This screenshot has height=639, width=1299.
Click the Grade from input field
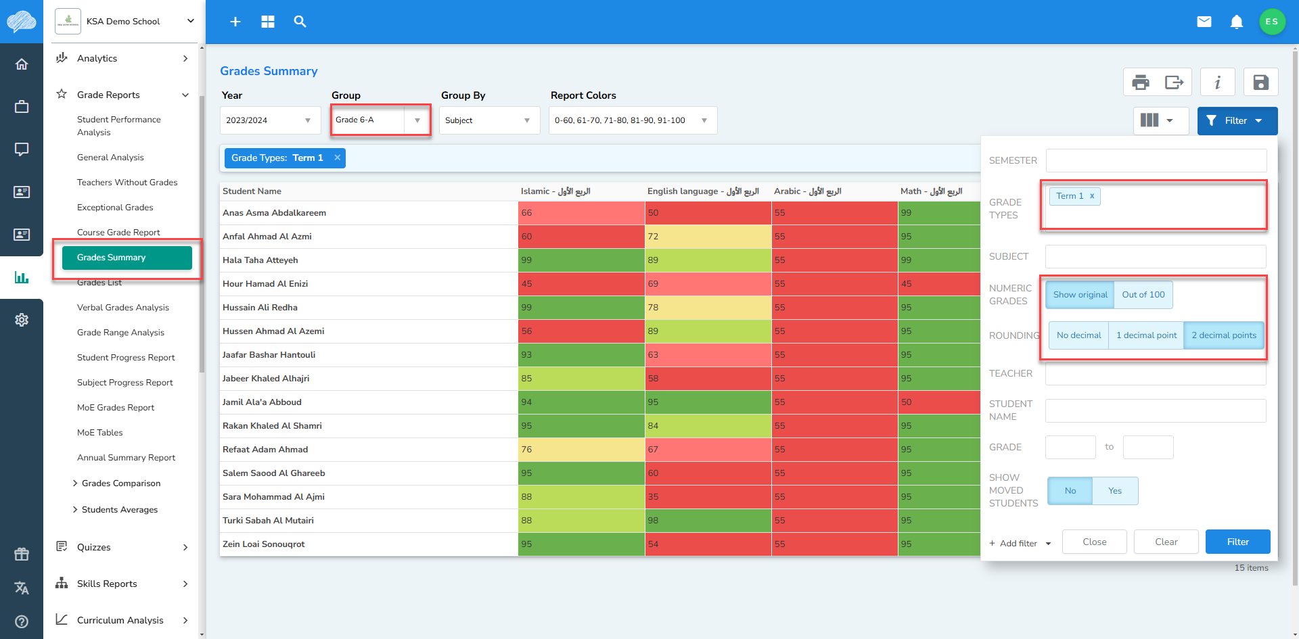(1070, 448)
